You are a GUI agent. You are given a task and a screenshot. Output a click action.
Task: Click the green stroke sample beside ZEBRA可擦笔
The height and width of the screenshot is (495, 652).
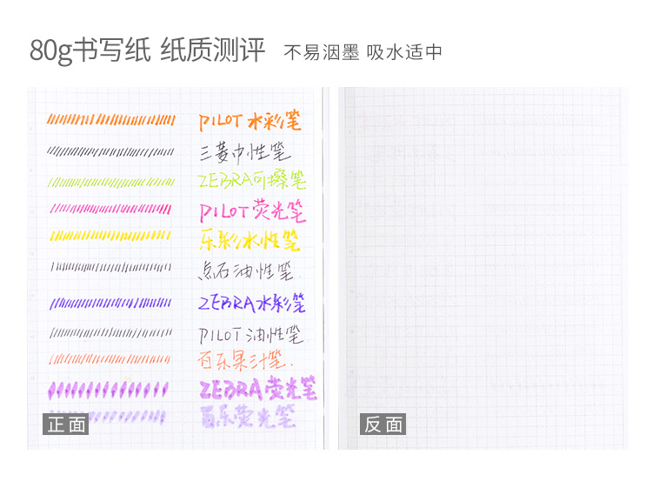(111, 182)
